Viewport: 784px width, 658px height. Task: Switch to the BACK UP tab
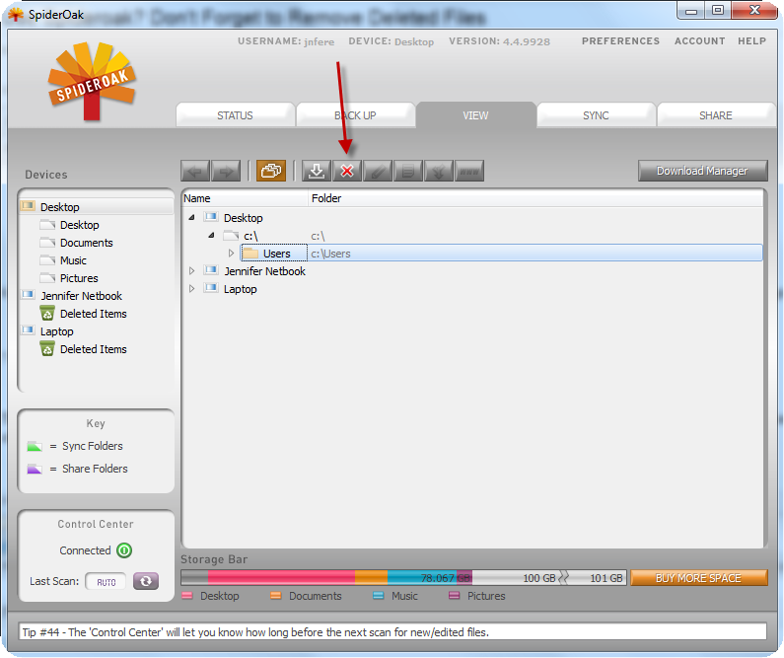355,115
